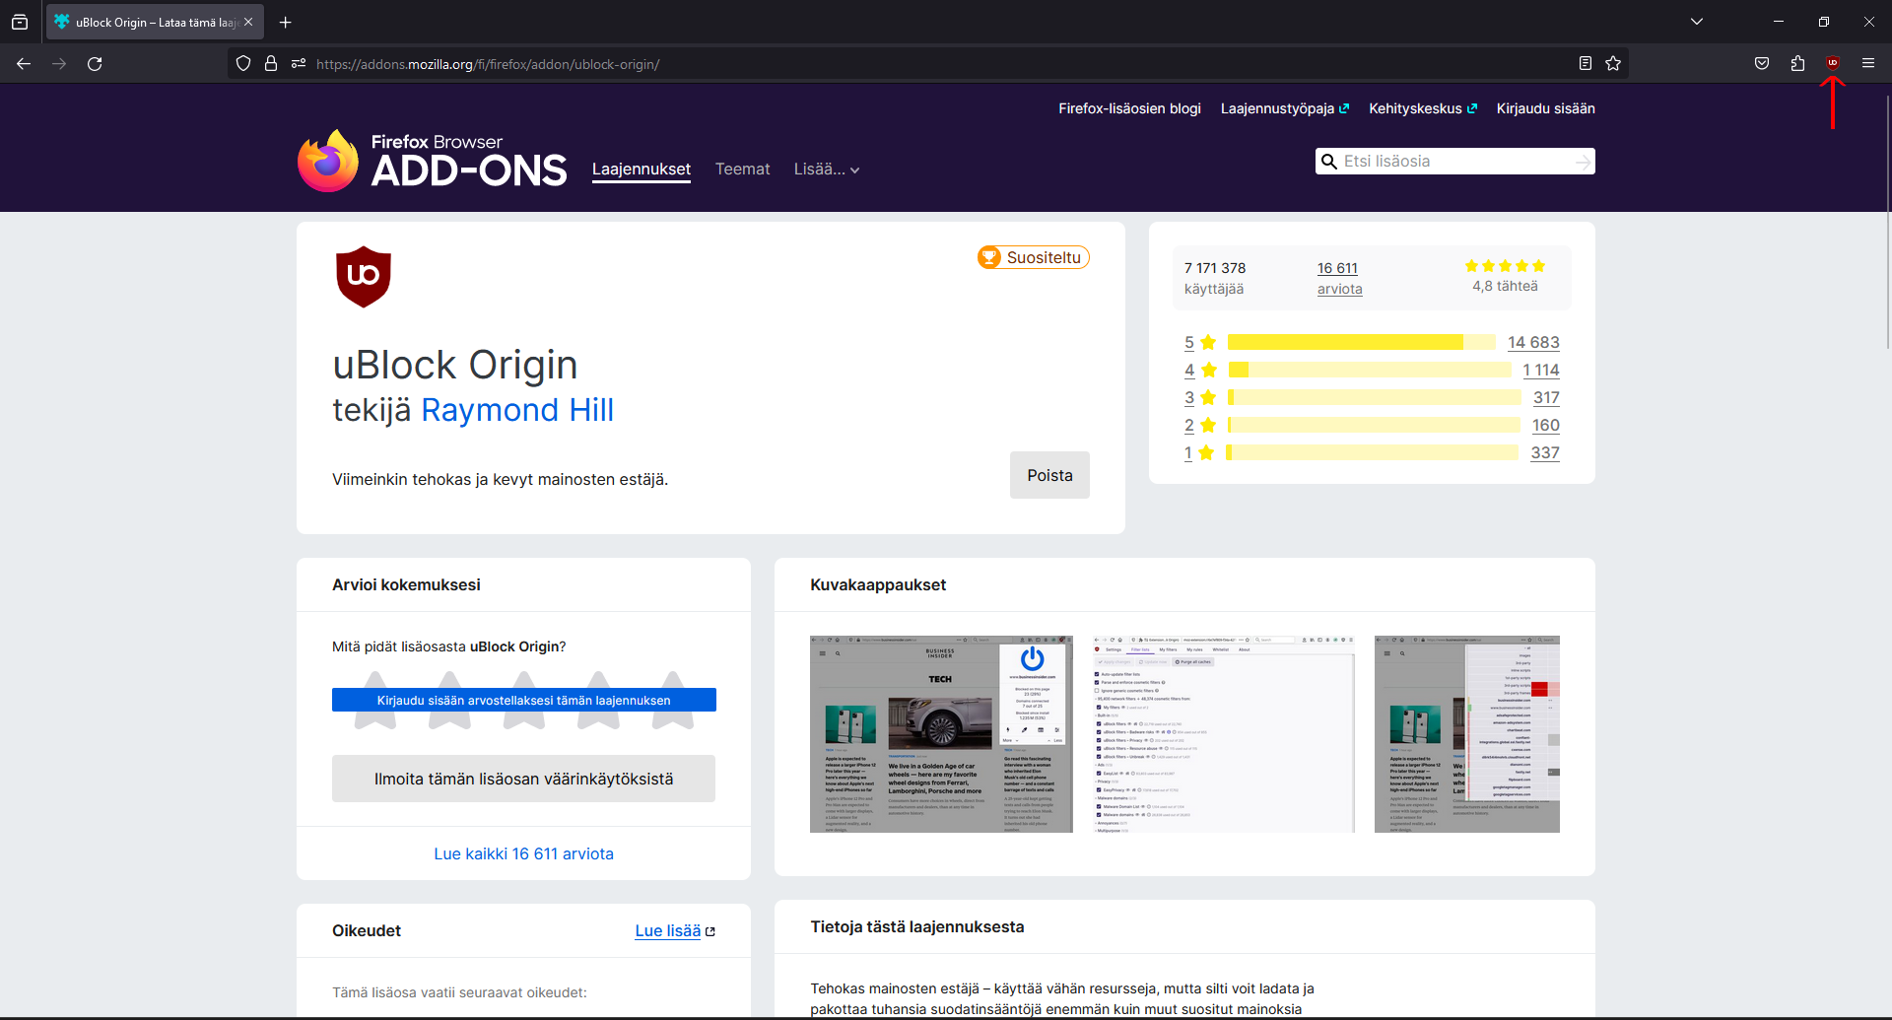Save the page to Pocket
The width and height of the screenshot is (1892, 1020).
point(1762,64)
